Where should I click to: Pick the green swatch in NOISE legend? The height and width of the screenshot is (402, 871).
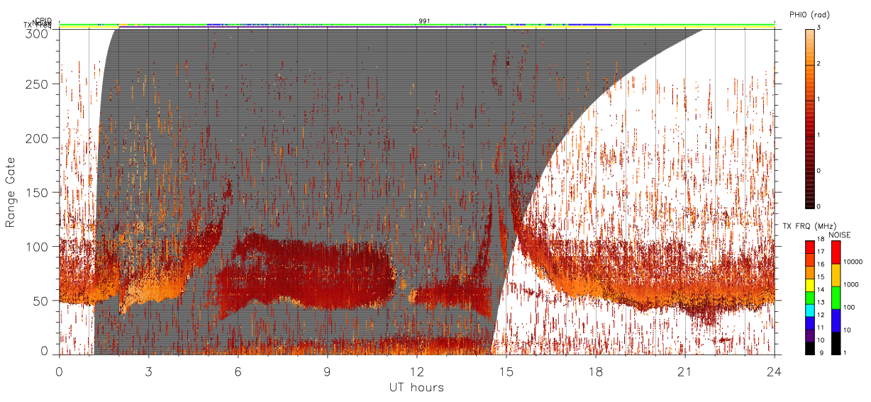(836, 298)
